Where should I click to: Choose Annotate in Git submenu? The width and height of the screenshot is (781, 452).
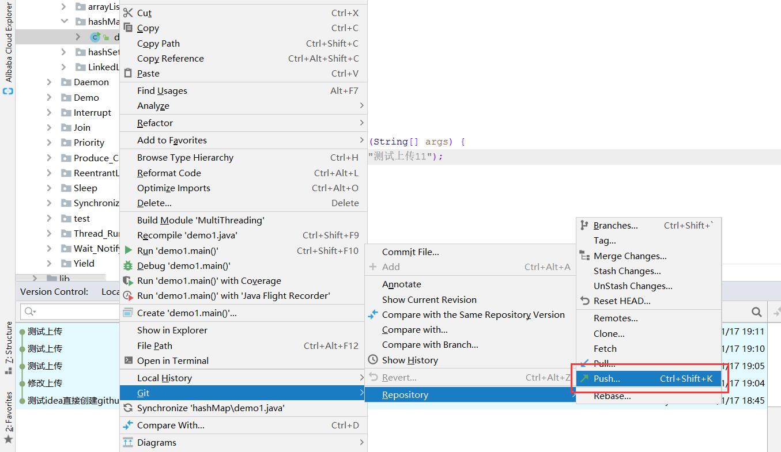click(470, 284)
